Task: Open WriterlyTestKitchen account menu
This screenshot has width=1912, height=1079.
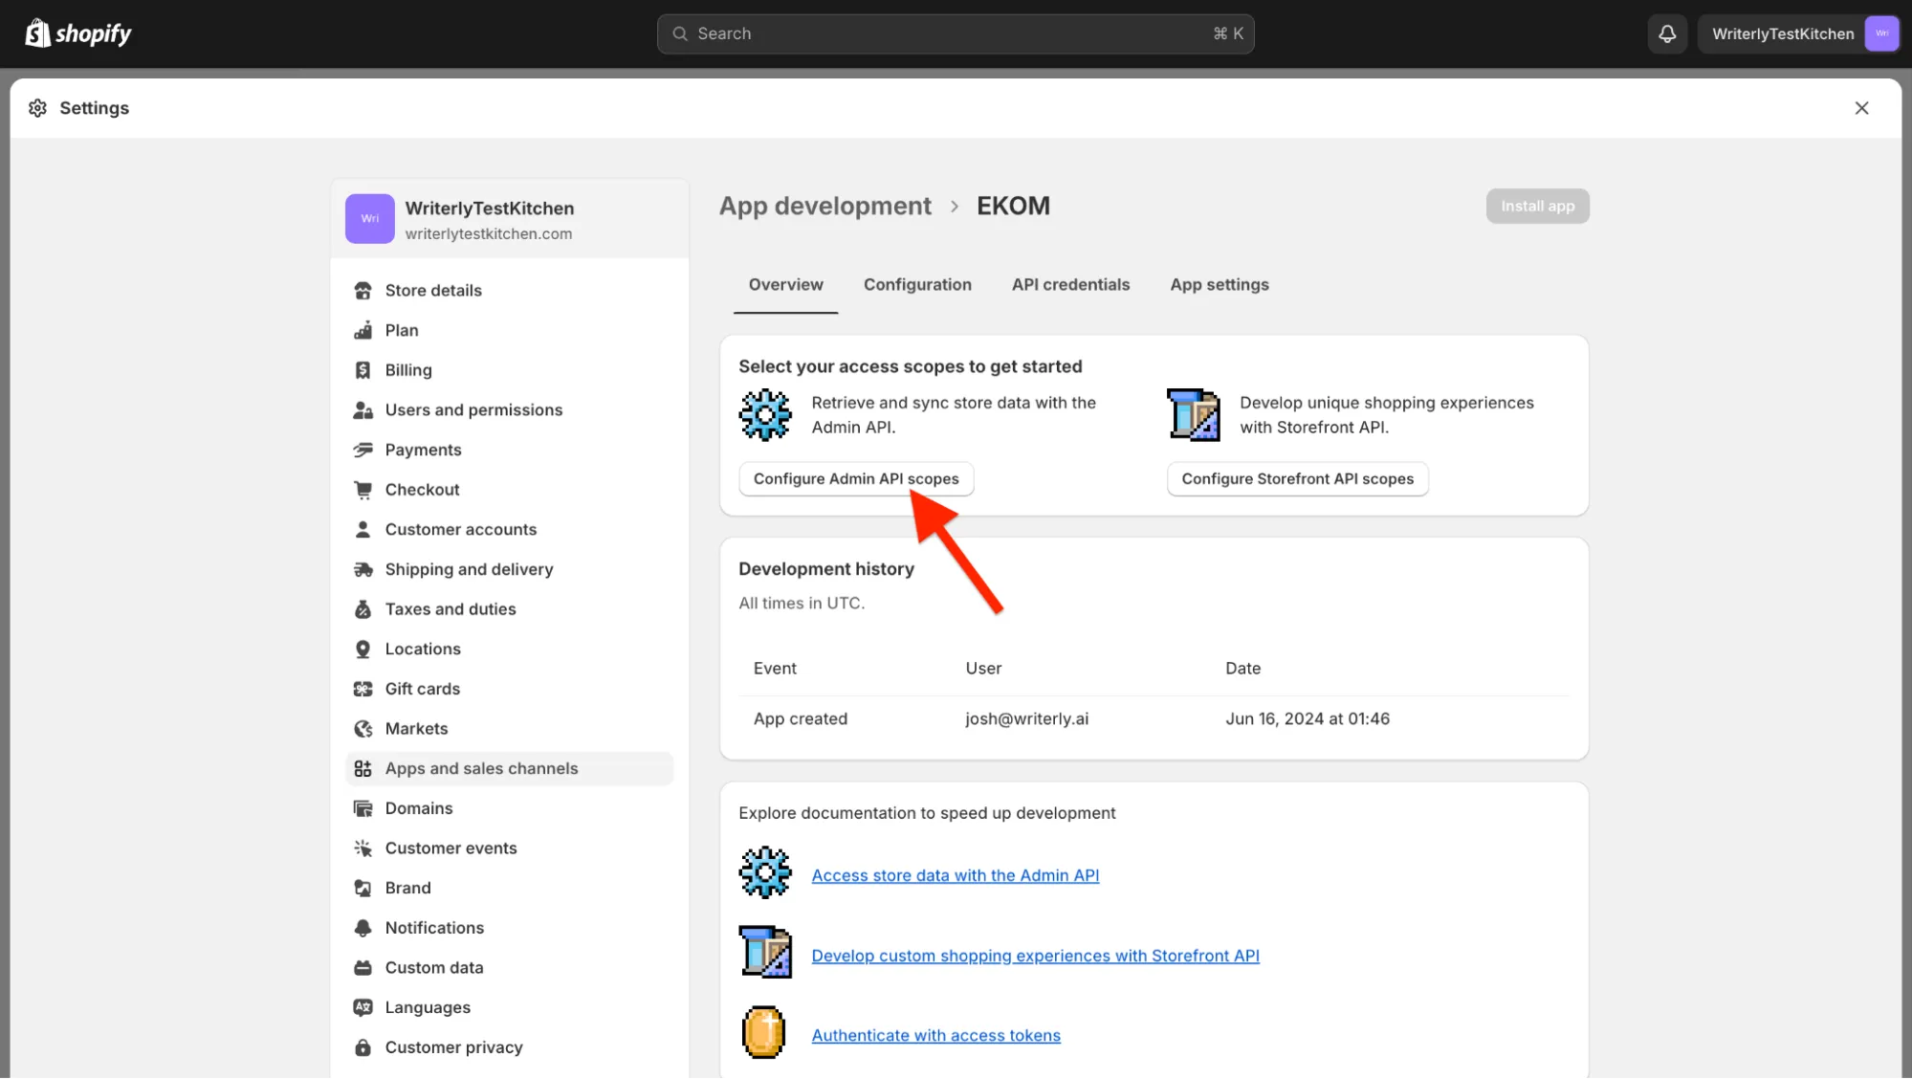Action: (x=1799, y=33)
